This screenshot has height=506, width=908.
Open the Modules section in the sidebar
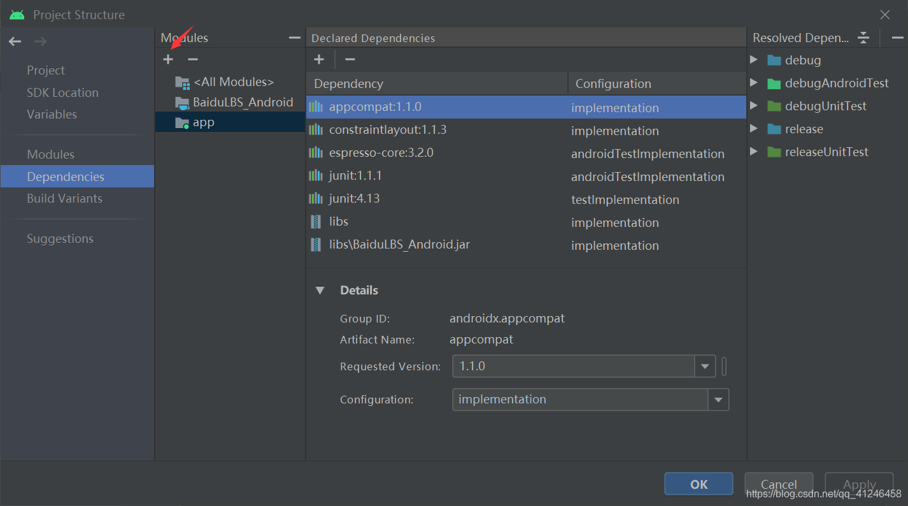pos(50,154)
